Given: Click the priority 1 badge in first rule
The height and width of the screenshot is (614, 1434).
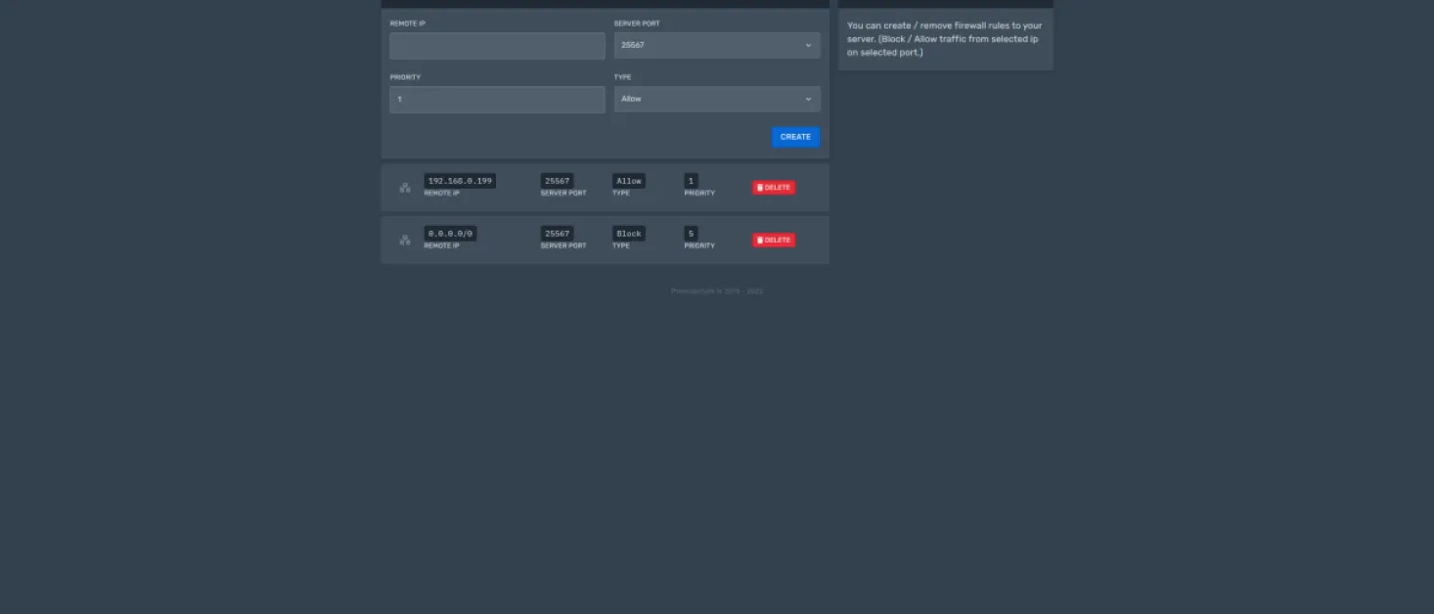Looking at the screenshot, I should 692,181.
